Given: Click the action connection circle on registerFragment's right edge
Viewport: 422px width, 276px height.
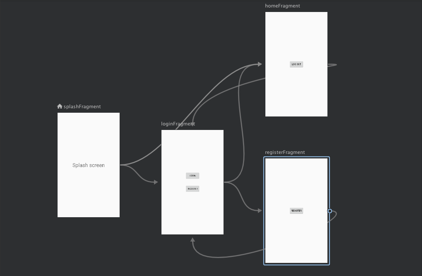Looking at the screenshot, I should click(329, 211).
